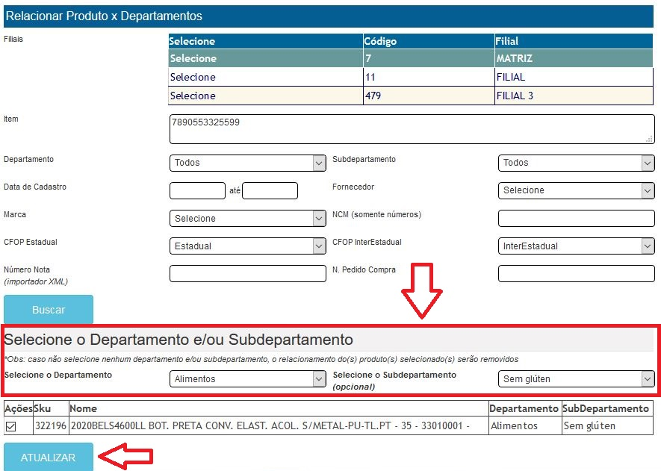
Task: Click the Selecione column header in Filiais table
Action: click(x=266, y=41)
